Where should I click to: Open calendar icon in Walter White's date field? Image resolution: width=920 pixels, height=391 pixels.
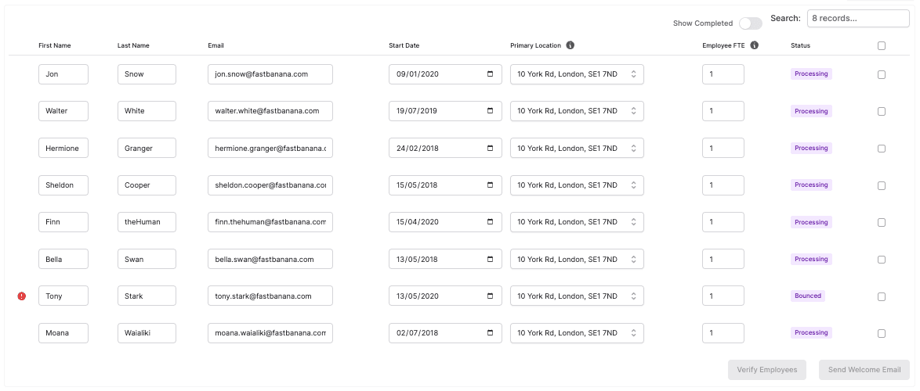[491, 111]
